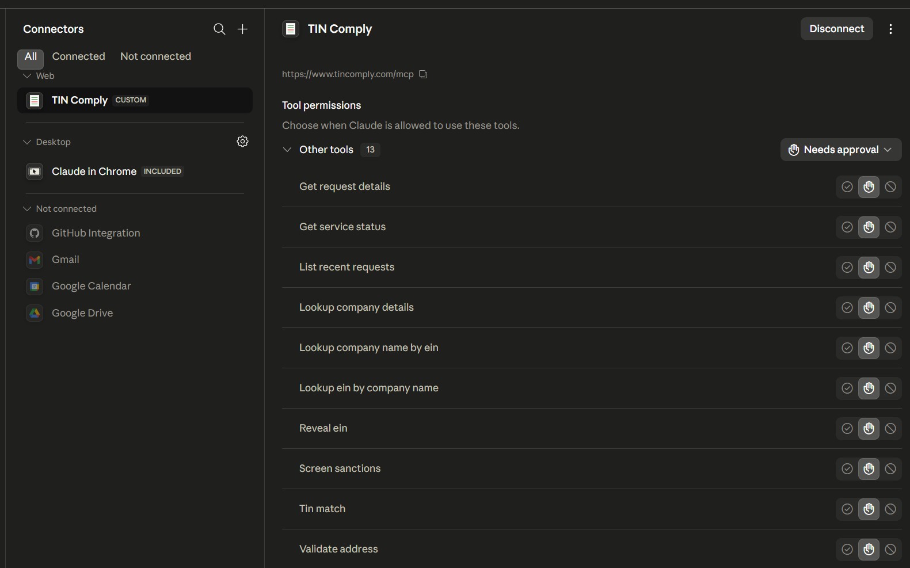This screenshot has width=910, height=568.
Task: Open Claude in Chrome connector
Action: pos(135,171)
